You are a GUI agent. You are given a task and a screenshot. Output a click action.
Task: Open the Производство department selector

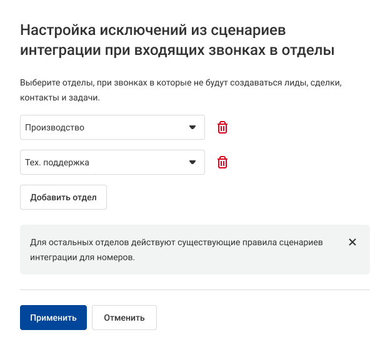point(112,127)
